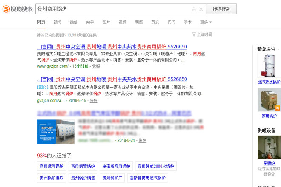
Task: Click the 图文 tag in second result
Action: pos(43,87)
